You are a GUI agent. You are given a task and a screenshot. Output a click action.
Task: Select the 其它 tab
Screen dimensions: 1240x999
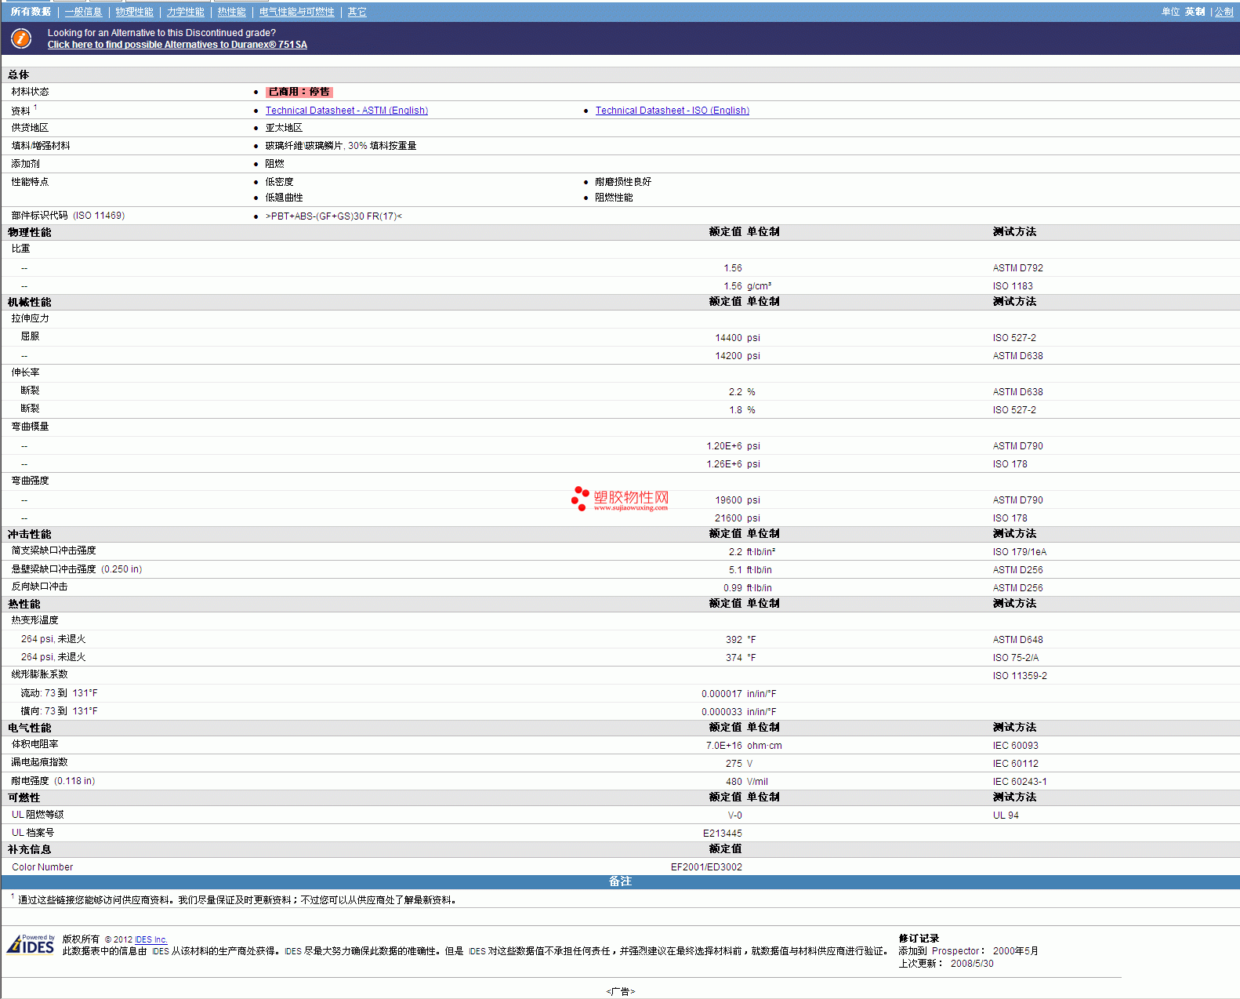pos(357,12)
